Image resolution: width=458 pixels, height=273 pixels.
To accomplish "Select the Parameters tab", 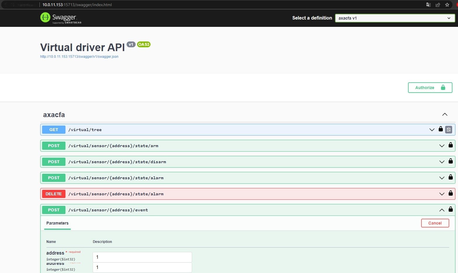I will pos(57,223).
